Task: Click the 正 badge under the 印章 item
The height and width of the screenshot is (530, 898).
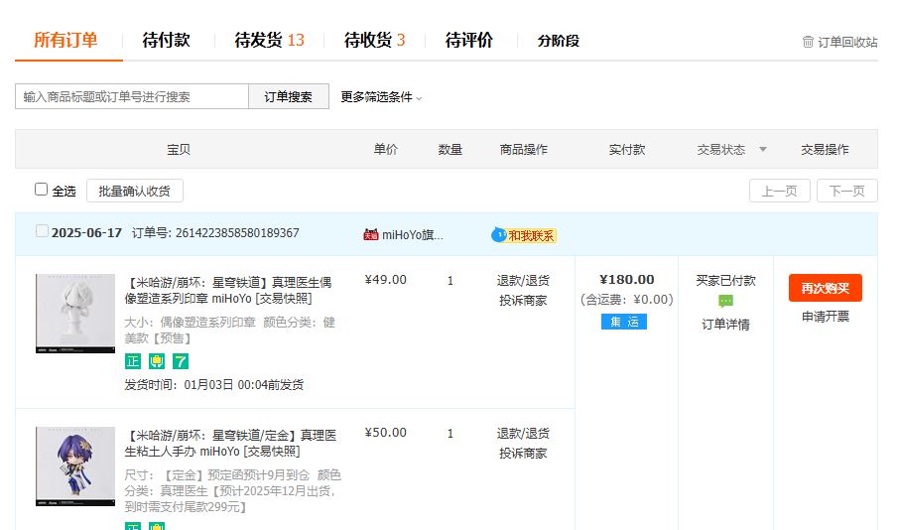Action: click(x=133, y=361)
